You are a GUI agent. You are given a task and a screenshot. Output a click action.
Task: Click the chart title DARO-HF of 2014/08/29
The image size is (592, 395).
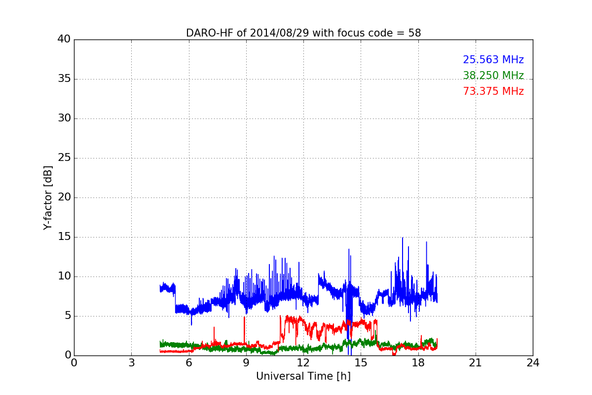tap(303, 33)
